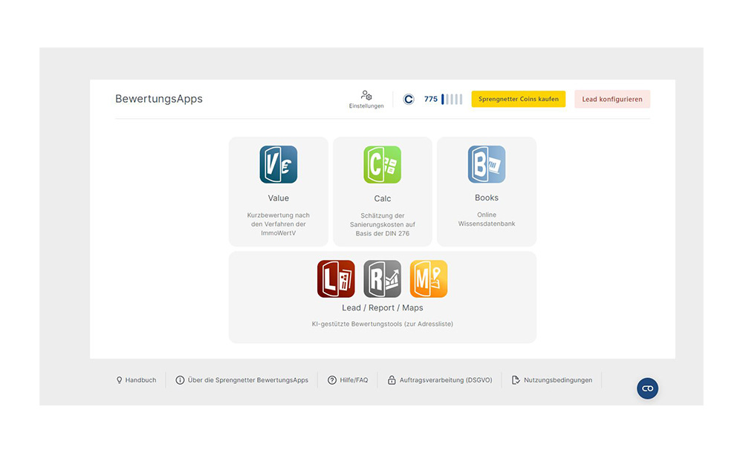Viewport: 743px width, 453px height.
Task: Launch the orange Maps app icon
Action: pos(429,278)
